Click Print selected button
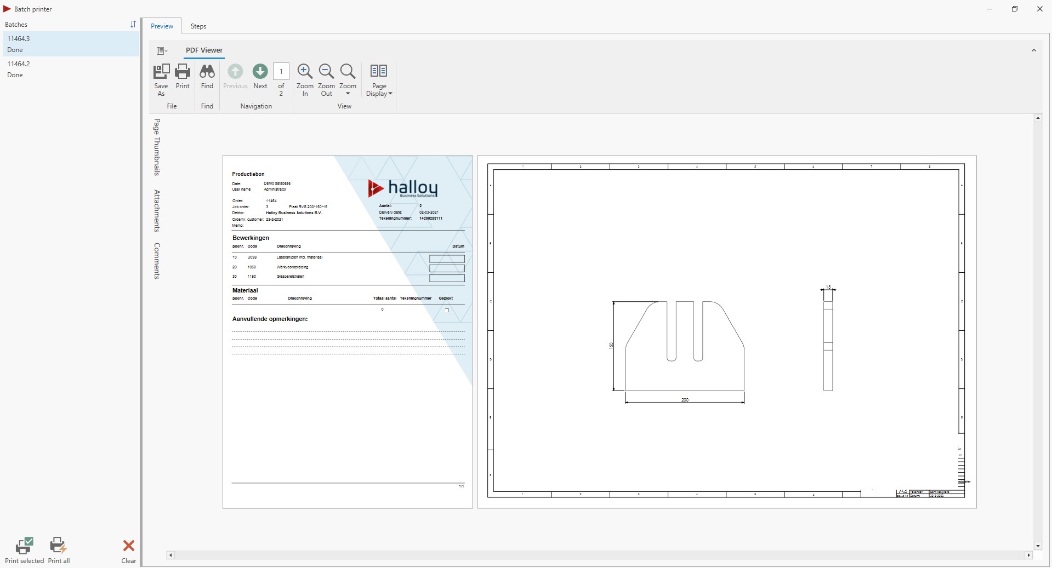 point(24,550)
